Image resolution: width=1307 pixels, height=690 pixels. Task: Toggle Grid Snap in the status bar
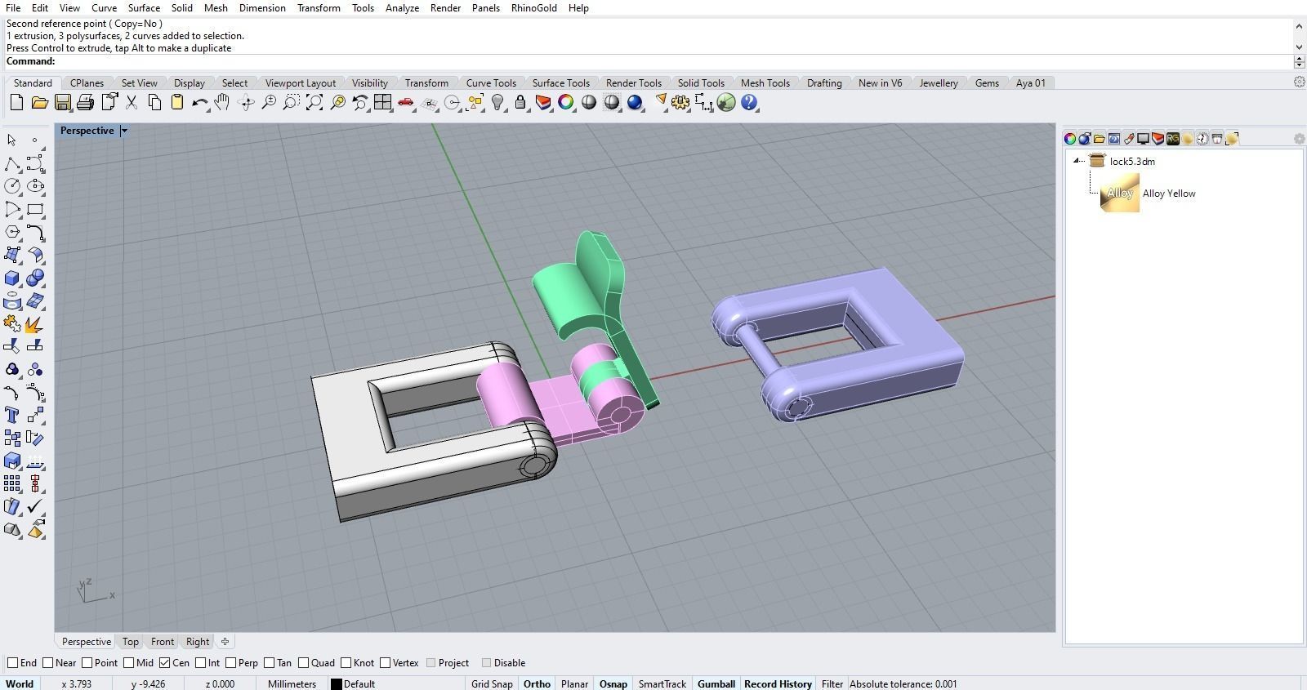tap(492, 684)
